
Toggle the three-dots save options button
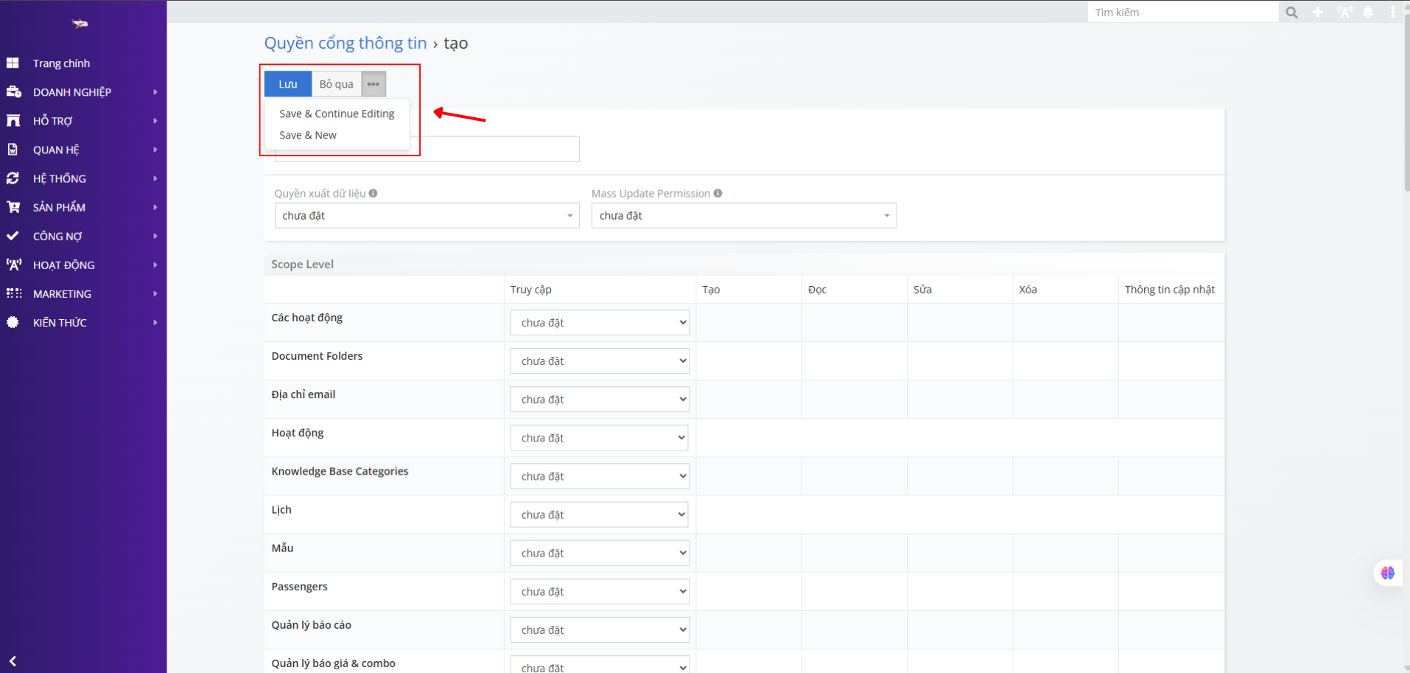click(373, 84)
